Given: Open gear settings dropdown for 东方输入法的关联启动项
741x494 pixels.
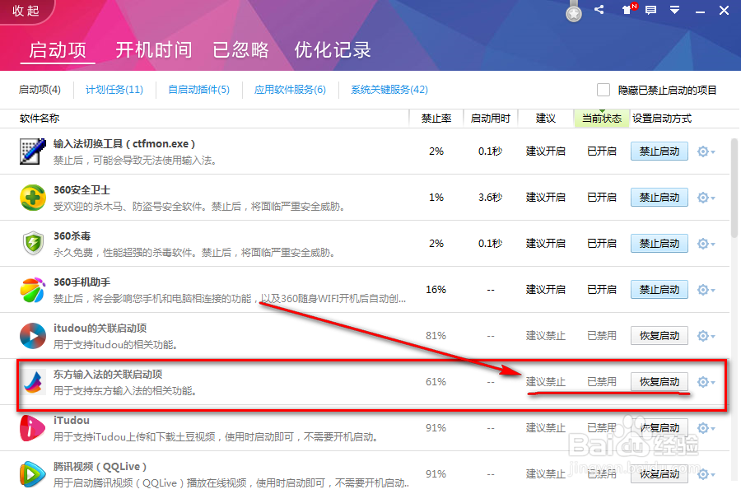Looking at the screenshot, I should (706, 382).
